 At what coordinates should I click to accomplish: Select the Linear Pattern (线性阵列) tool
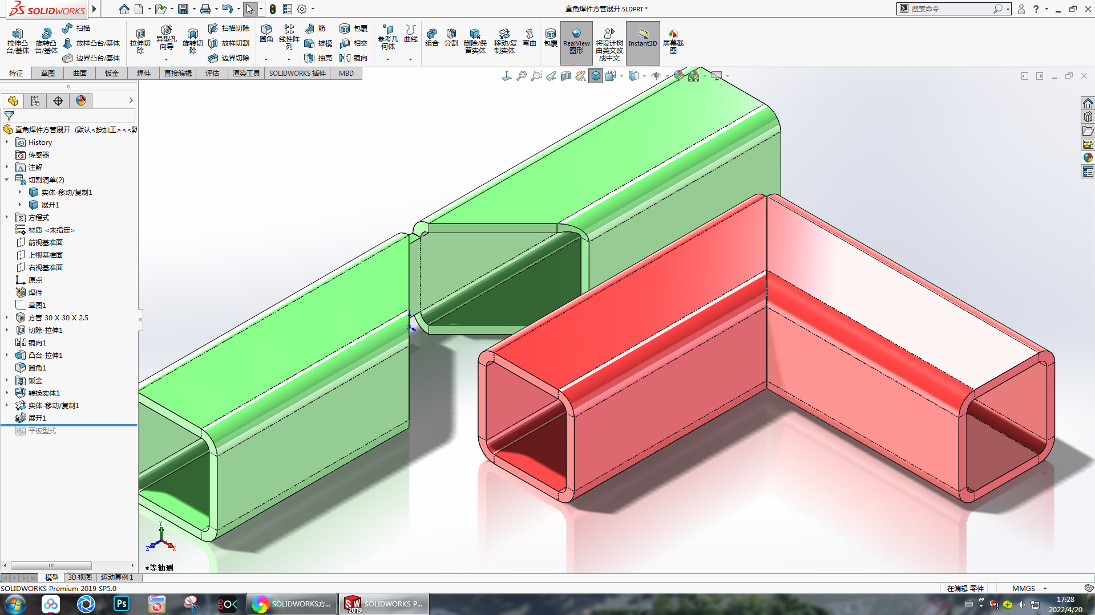click(x=289, y=37)
